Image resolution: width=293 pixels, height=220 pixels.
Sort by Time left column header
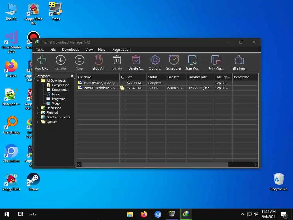click(176, 77)
